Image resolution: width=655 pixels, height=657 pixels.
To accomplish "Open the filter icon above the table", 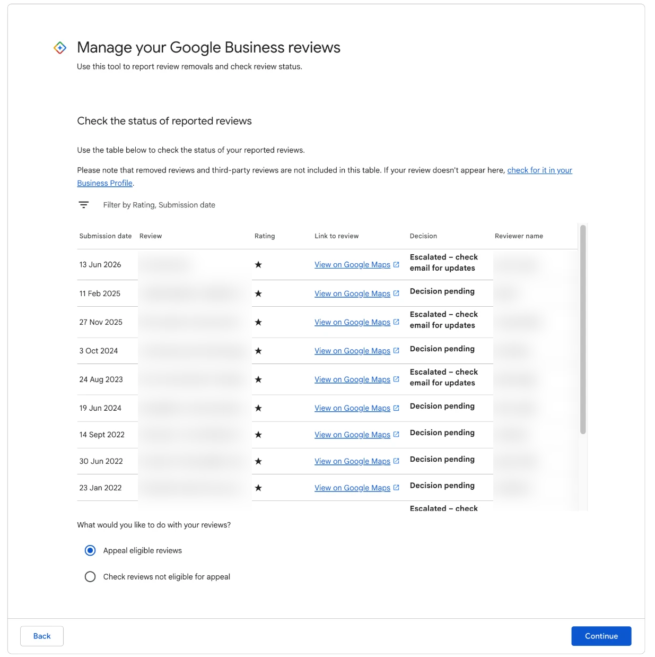I will pos(84,205).
